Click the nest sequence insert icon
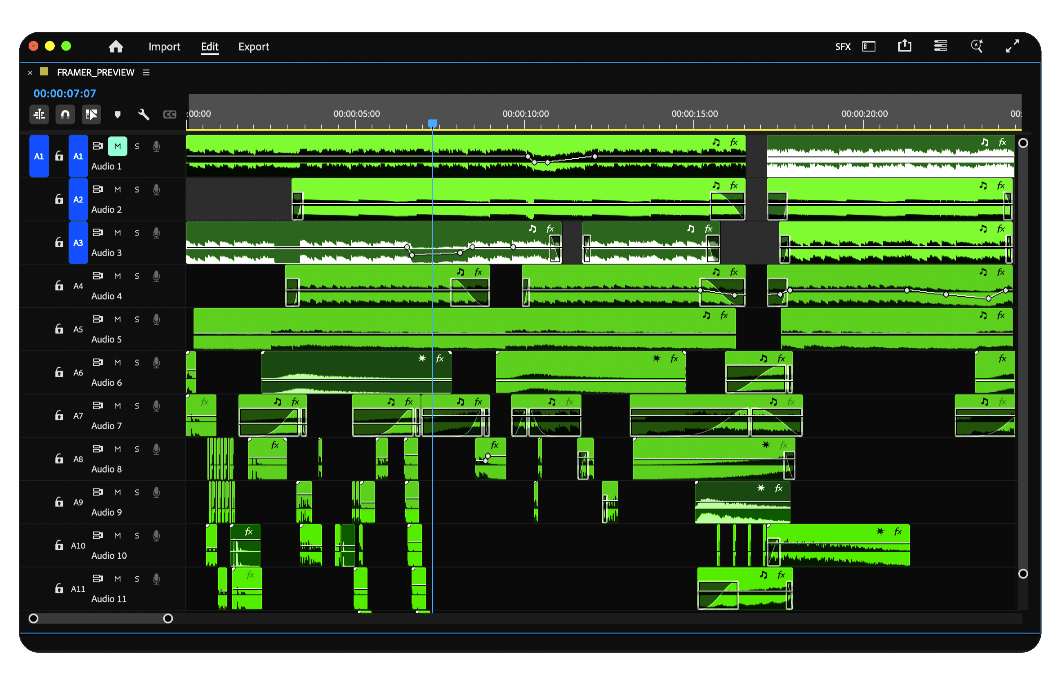Viewport: 1060px width, 675px height. pos(39,114)
